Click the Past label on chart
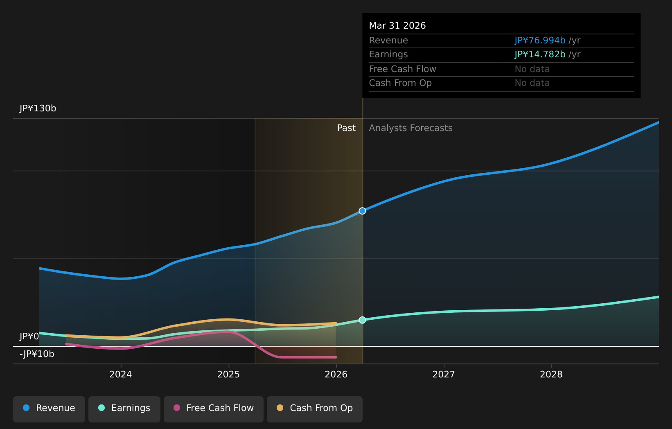The height and width of the screenshot is (429, 672). 346,128
